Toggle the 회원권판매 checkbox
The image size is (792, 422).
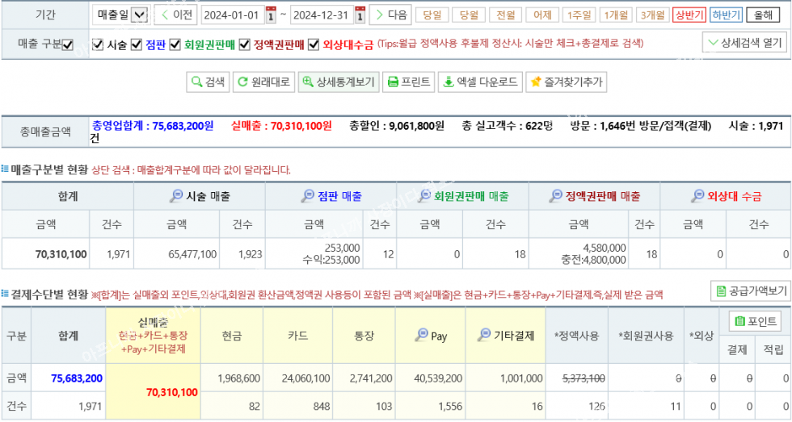(175, 45)
